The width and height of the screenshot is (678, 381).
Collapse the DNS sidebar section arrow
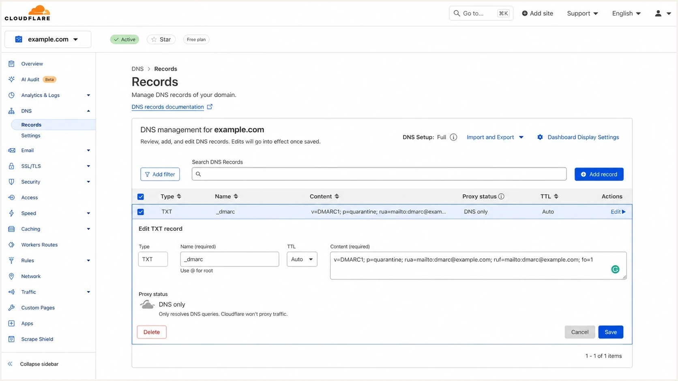coord(88,111)
